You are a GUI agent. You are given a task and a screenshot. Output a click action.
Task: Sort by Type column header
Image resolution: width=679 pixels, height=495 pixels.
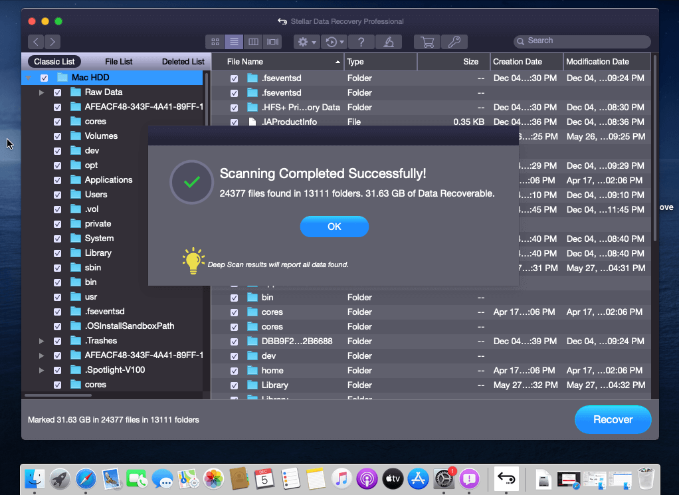click(381, 62)
